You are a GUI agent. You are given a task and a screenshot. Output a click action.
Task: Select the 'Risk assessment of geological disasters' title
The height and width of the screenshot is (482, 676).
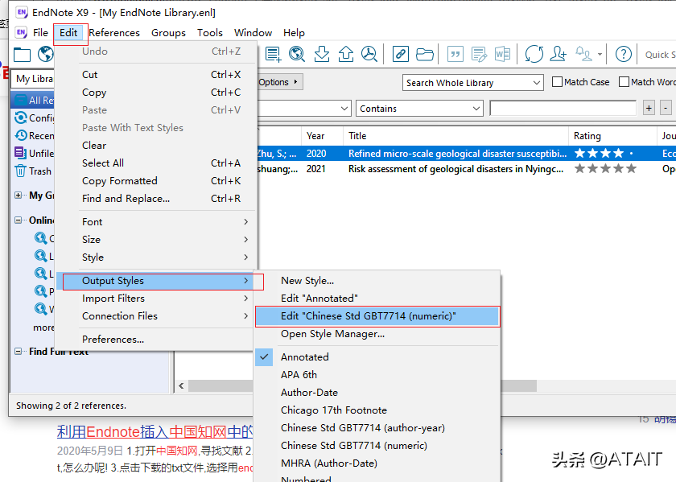tap(455, 169)
